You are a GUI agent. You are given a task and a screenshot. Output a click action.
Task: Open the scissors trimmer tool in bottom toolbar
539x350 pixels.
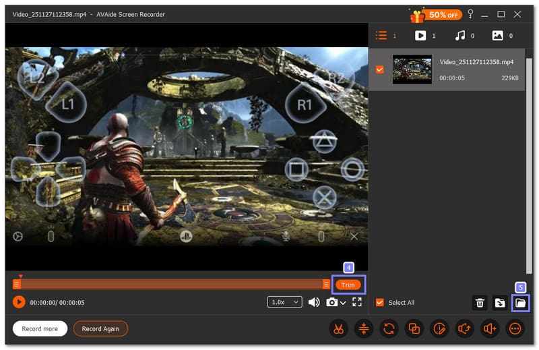pyautogui.click(x=338, y=329)
